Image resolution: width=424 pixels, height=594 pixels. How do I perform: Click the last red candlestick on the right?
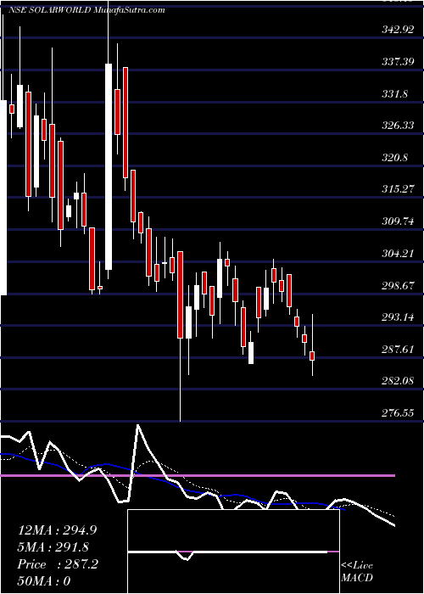pyautogui.click(x=312, y=356)
